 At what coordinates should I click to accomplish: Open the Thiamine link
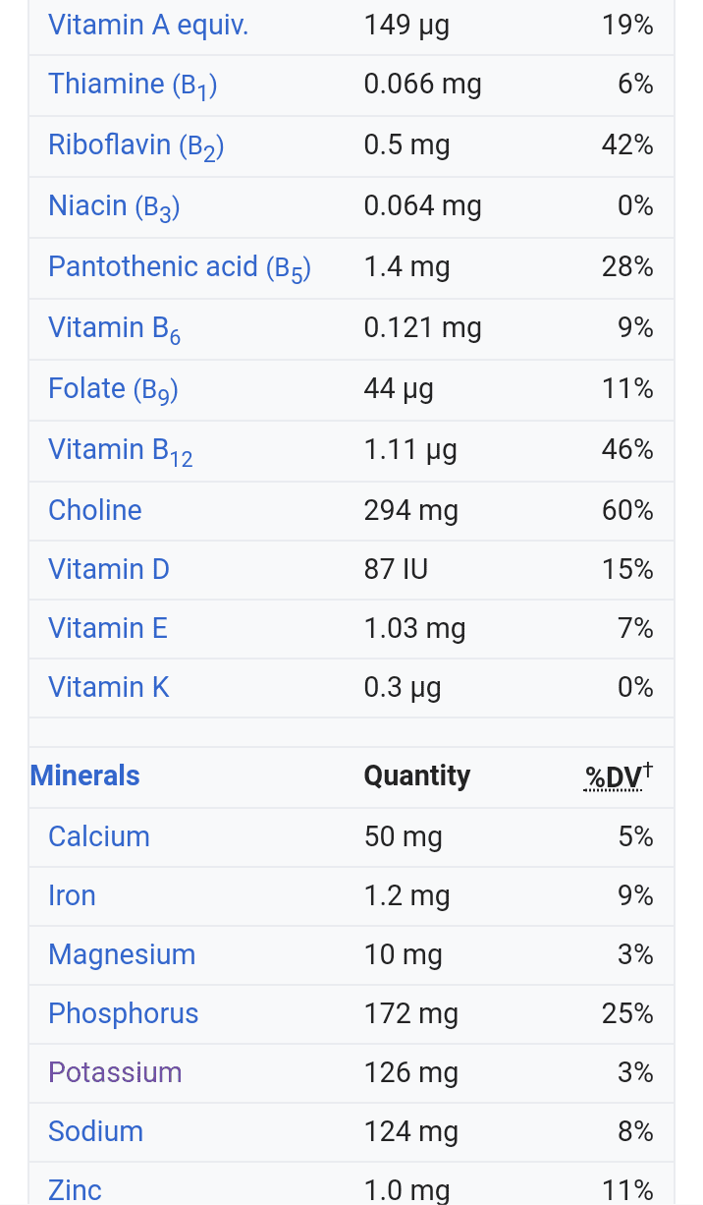coord(133,85)
